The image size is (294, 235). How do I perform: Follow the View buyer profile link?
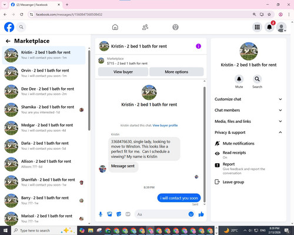pyautogui.click(x=165, y=125)
